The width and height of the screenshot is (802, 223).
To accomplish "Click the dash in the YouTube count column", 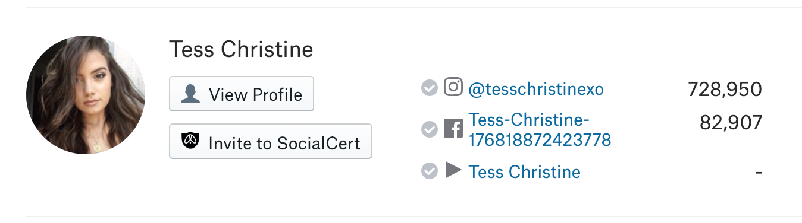I will click(x=759, y=173).
